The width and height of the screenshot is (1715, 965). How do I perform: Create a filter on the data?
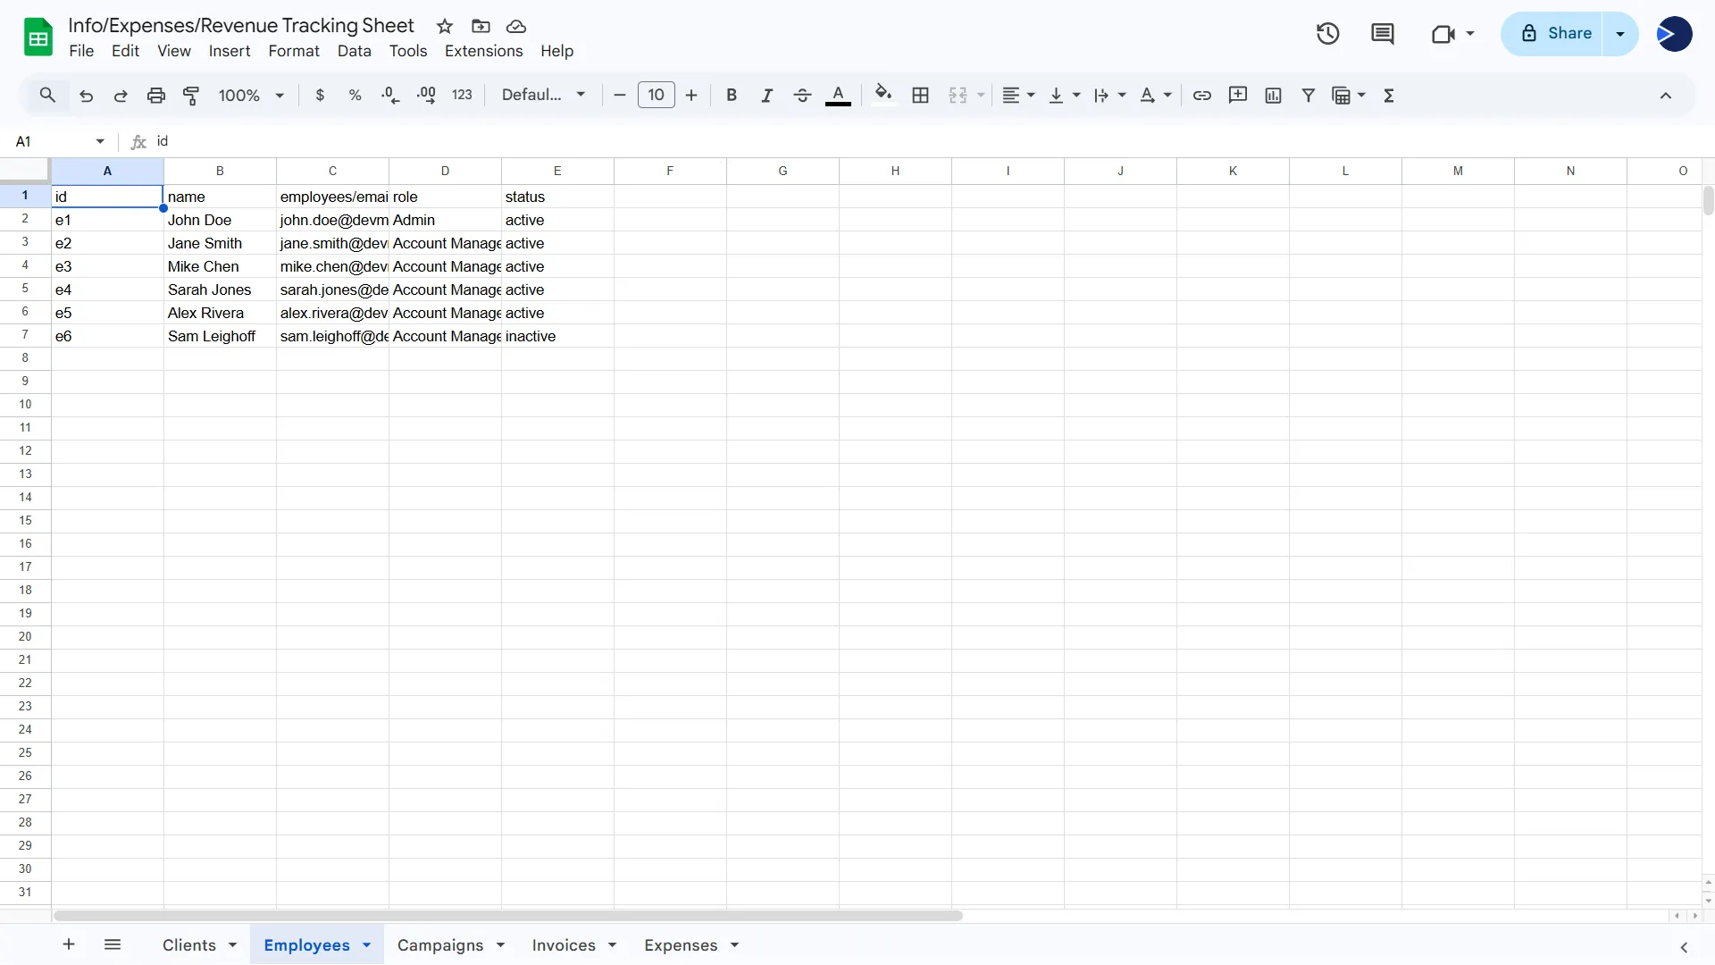click(x=1308, y=96)
